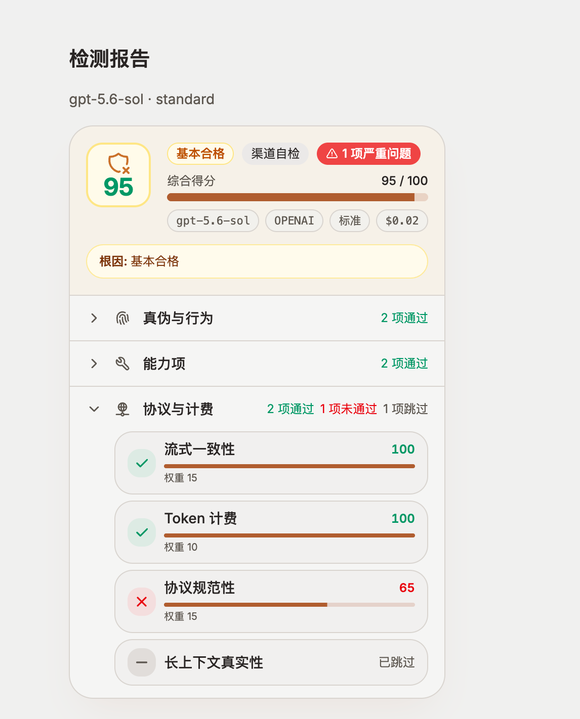Click the red X icon for 协议规范性
Screen dimensions: 580x719
142,602
